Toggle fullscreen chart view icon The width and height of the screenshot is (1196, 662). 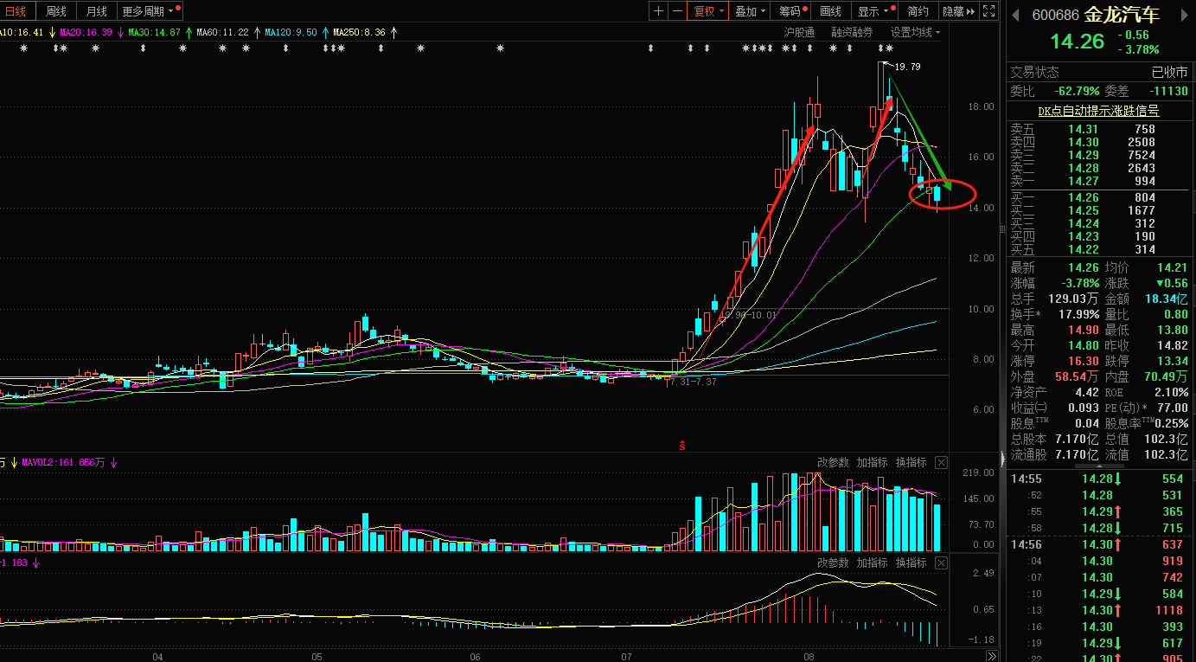pos(991,11)
